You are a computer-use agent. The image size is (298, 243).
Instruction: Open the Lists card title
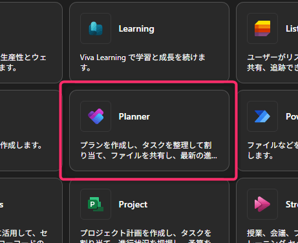click(292, 28)
